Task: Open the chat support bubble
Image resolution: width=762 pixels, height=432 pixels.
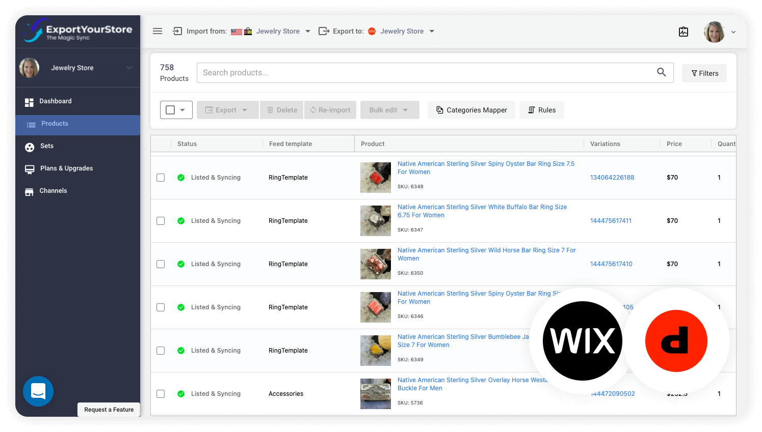Action: pos(38,391)
